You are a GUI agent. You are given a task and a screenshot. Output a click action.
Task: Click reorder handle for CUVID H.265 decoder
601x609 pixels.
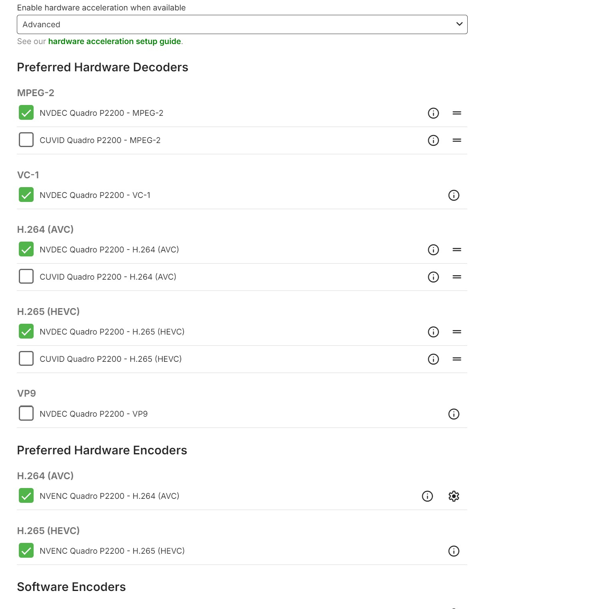(457, 359)
